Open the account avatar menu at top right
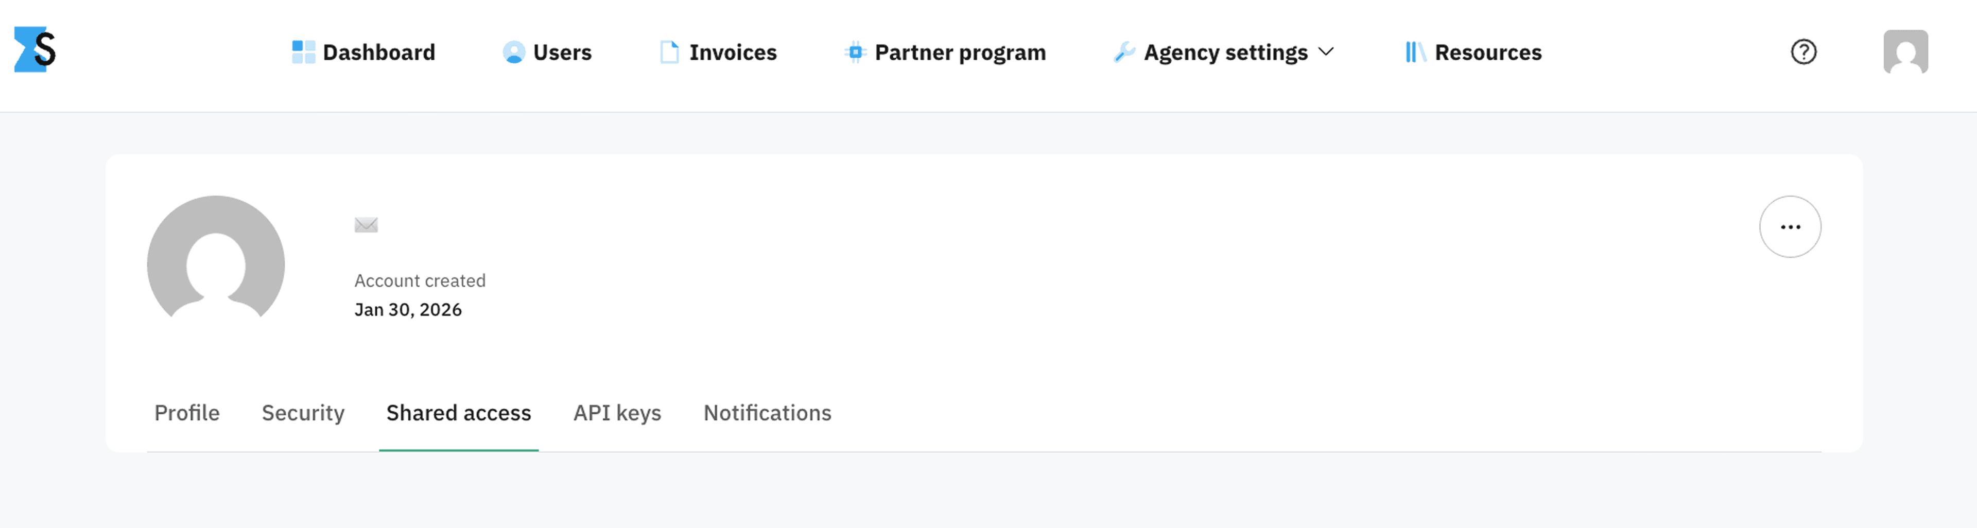This screenshot has width=1977, height=528. tap(1905, 51)
